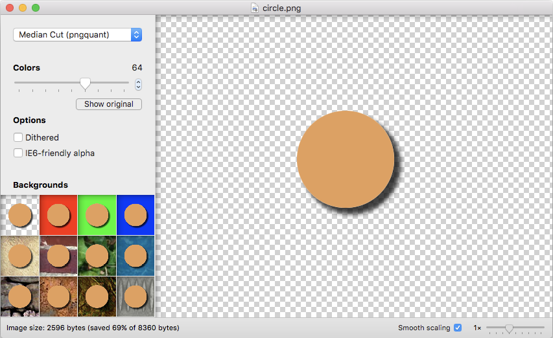Uncheck the Smooth scaling checkbox
This screenshot has height=338, width=553.
coord(458,328)
